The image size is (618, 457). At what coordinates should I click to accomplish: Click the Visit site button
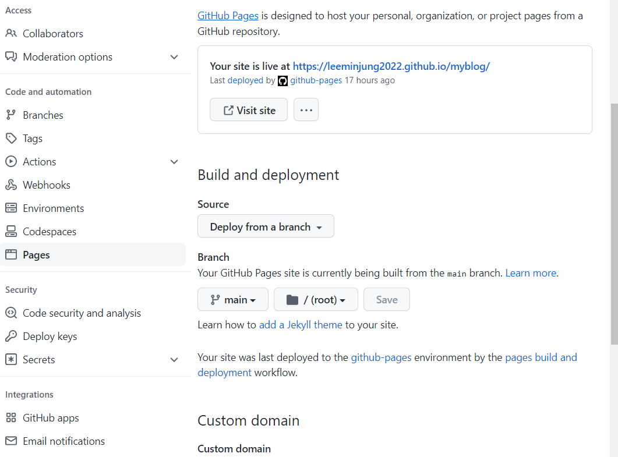pyautogui.click(x=249, y=109)
